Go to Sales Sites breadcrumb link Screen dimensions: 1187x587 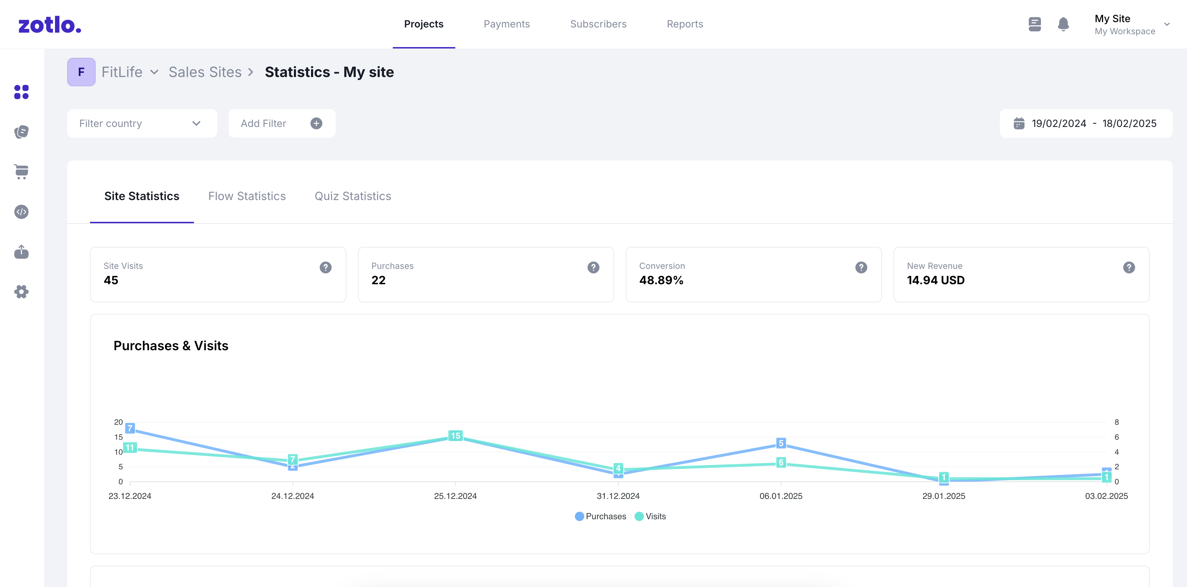(x=205, y=72)
